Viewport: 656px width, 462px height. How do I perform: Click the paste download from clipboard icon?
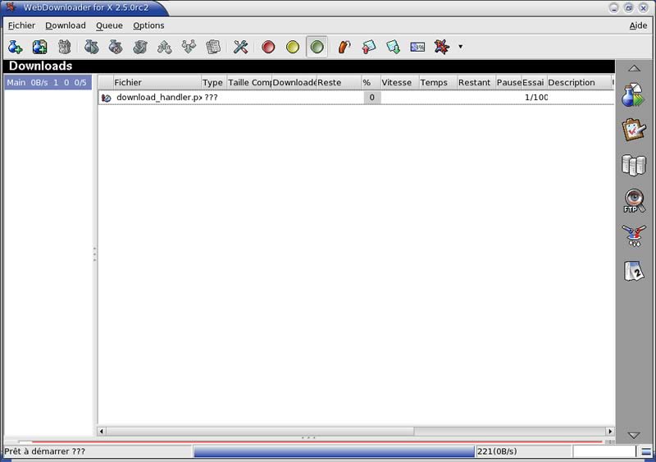39,47
